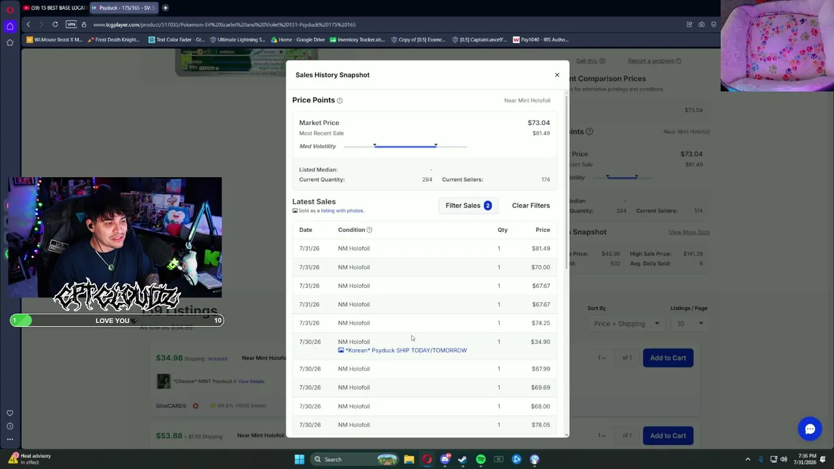Image resolution: width=834 pixels, height=469 pixels.
Task: Open the Windows Start menu
Action: (x=299, y=459)
